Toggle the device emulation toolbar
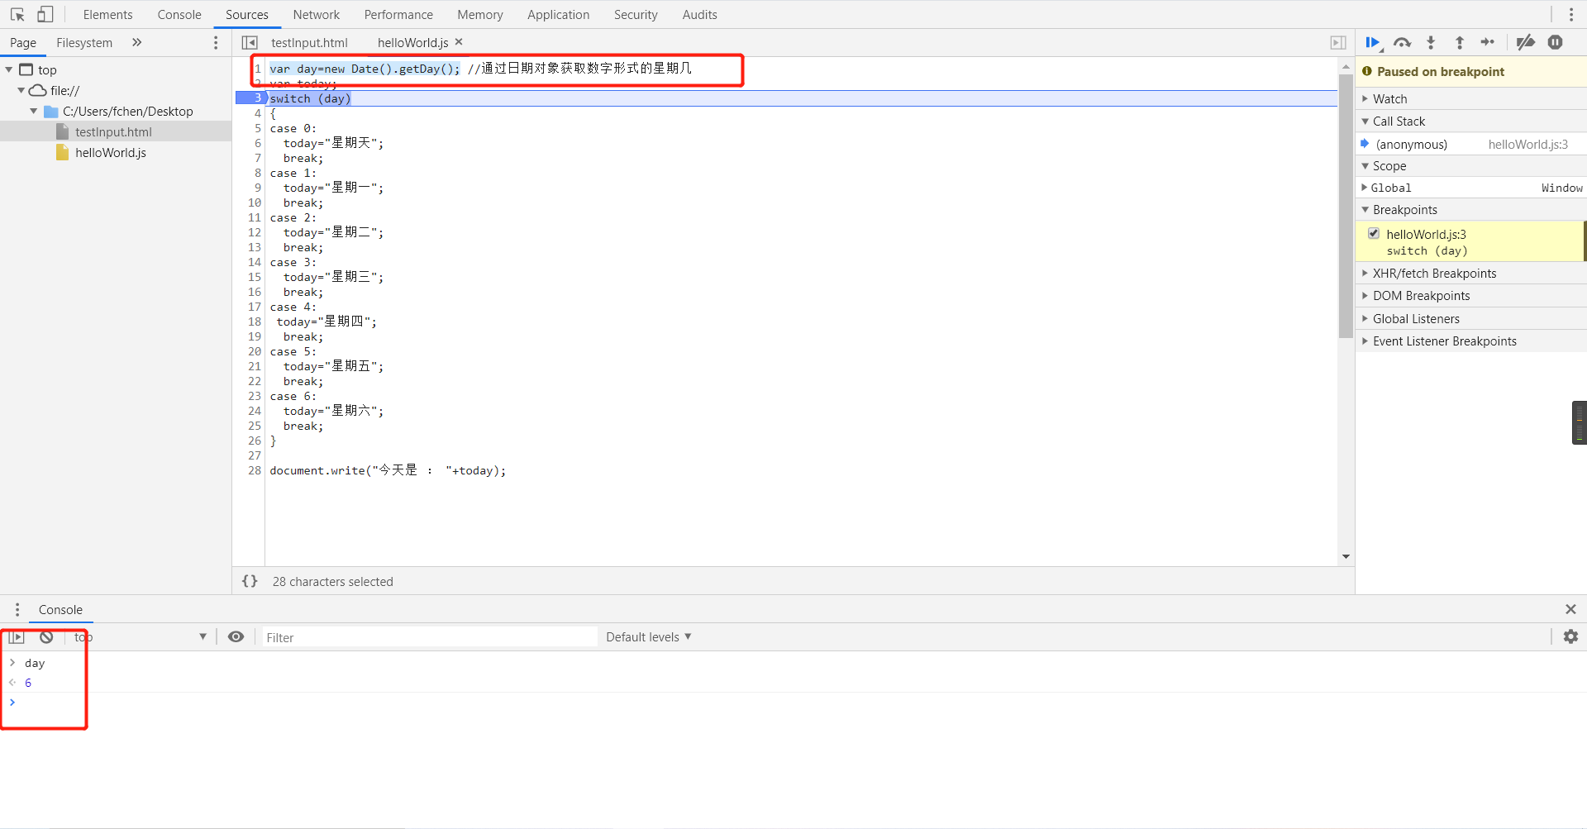This screenshot has width=1587, height=829. tap(45, 13)
